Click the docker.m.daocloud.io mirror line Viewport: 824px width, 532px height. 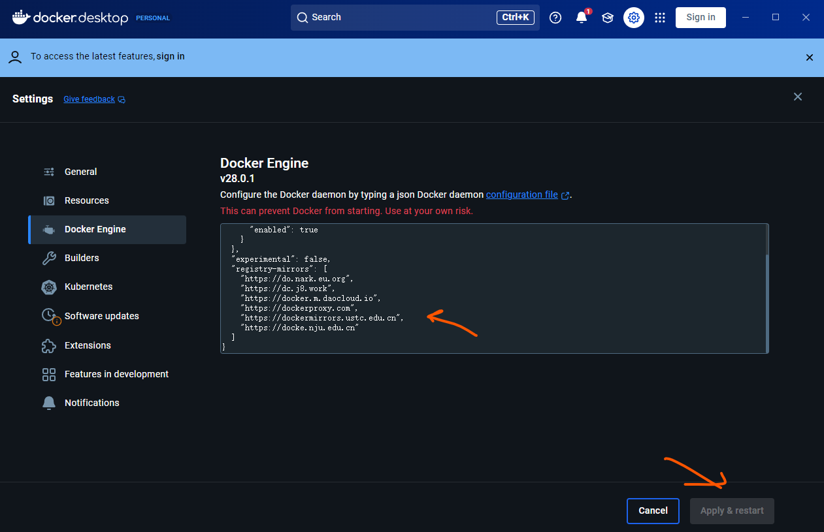click(x=310, y=298)
